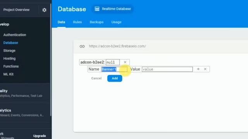Open Storage in the sidebar
This screenshot has height=139, width=248.
click(9, 51)
